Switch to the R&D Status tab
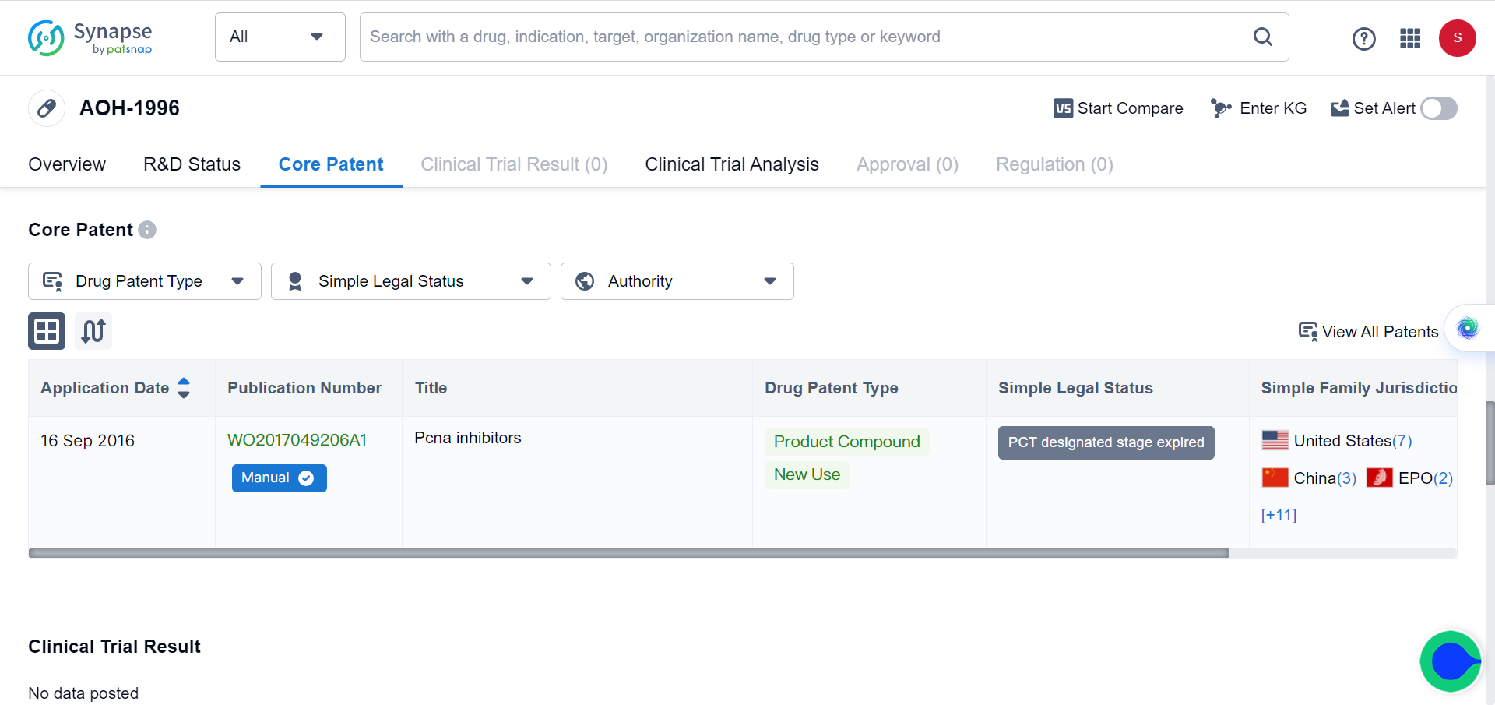1495x705 pixels. [x=192, y=164]
